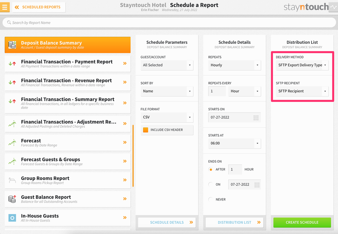Open the Ends On calendar picker
The height and width of the screenshot is (234, 338).
257,185
